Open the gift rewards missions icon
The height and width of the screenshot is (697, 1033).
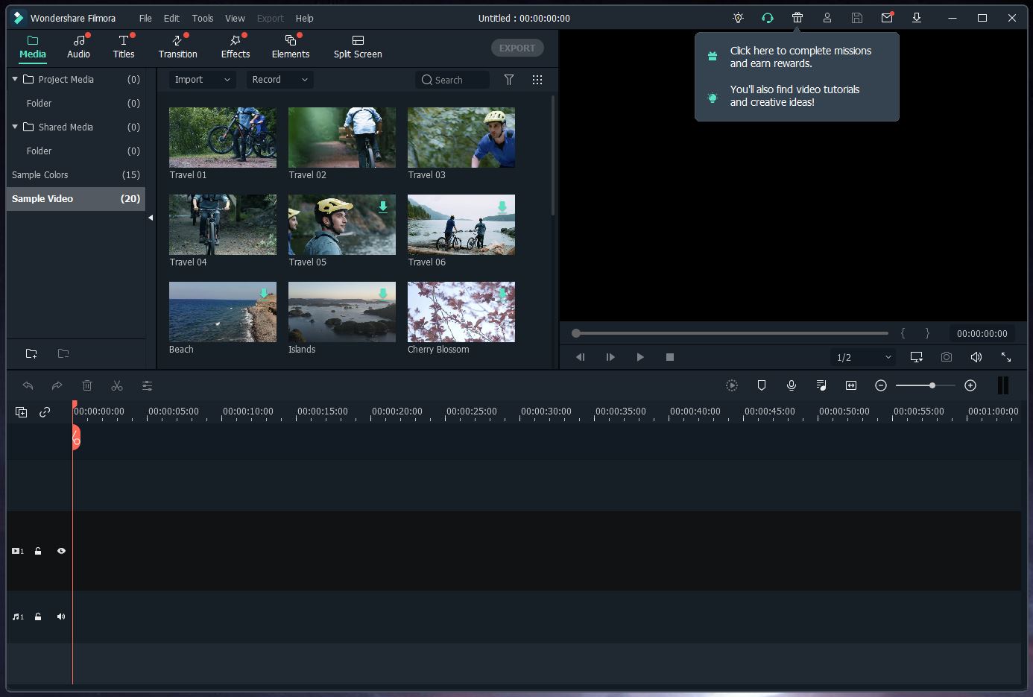(x=797, y=18)
